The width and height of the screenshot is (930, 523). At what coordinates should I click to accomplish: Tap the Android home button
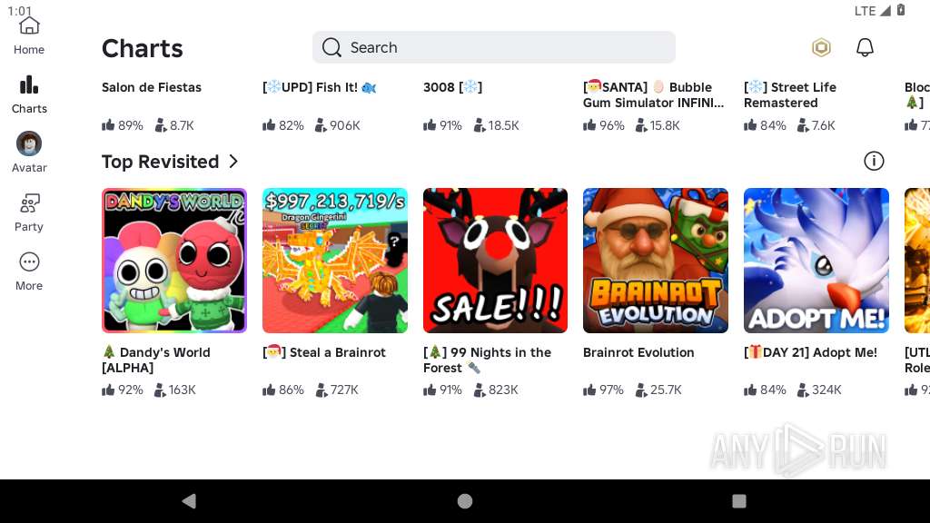pos(465,501)
